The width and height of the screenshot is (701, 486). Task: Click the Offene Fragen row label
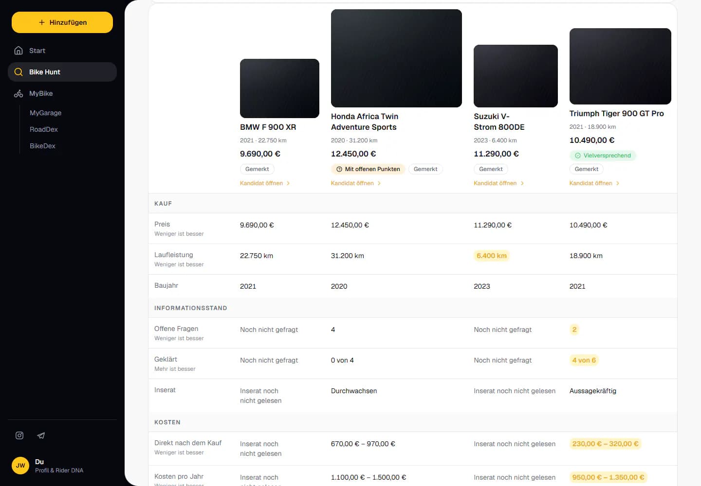[x=176, y=329]
